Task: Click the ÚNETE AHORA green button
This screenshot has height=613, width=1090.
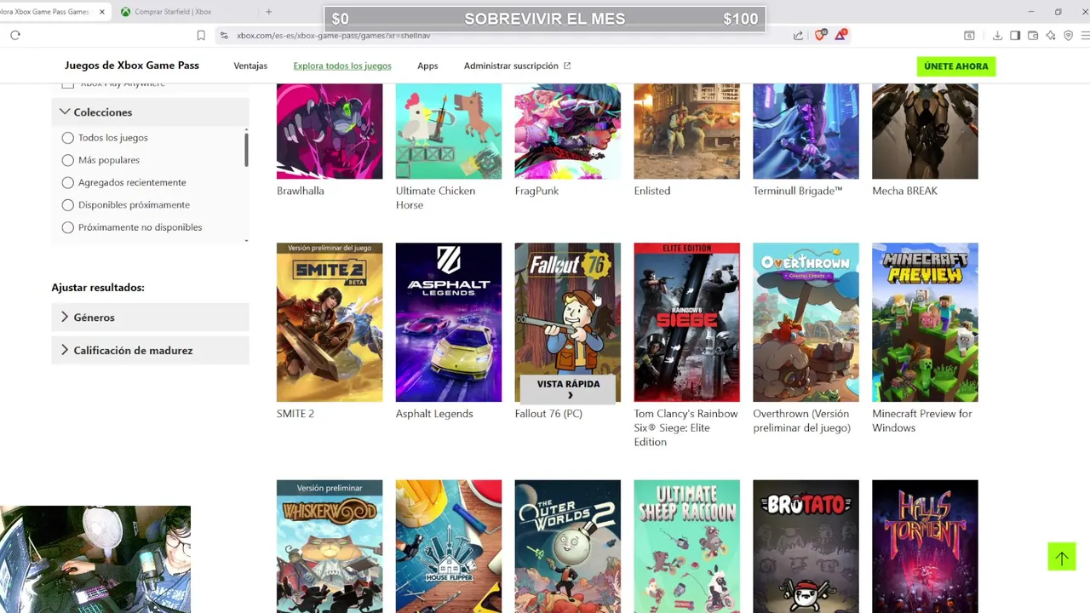Action: pos(956,66)
